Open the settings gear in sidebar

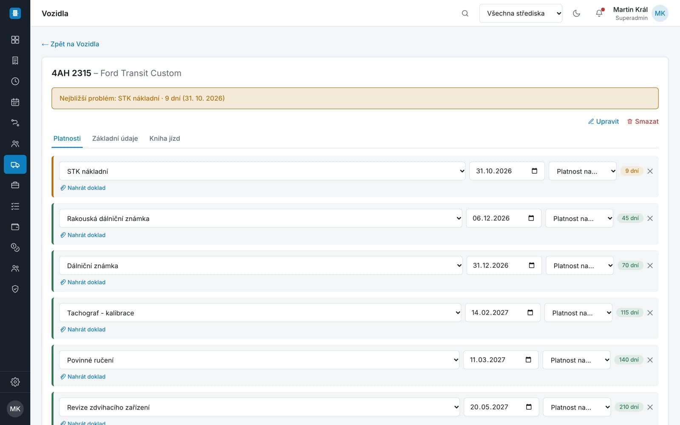15,382
